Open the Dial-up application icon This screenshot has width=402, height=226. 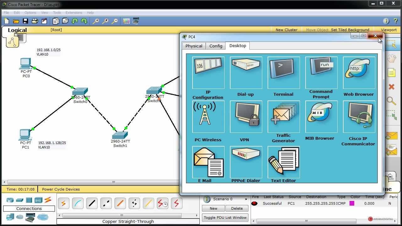tap(246, 73)
